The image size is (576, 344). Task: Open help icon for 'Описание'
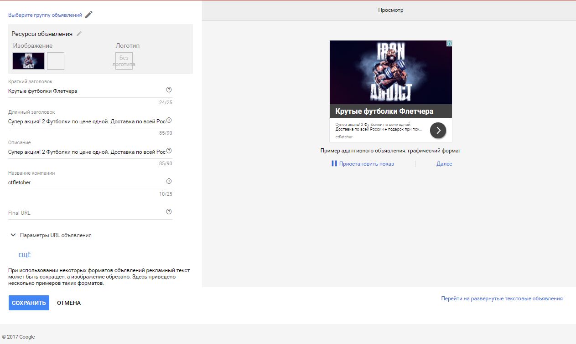click(169, 151)
